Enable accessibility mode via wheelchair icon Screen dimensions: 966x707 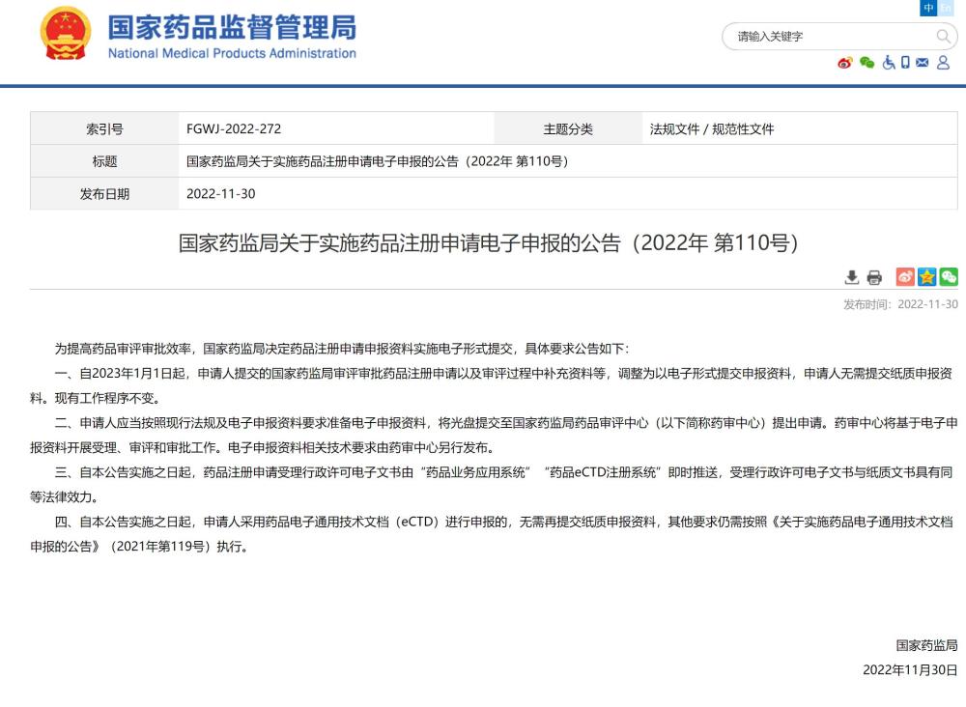coord(888,63)
